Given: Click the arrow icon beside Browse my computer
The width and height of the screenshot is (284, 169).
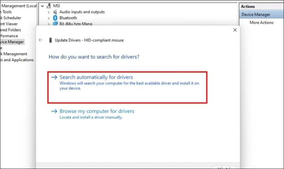Looking at the screenshot, I should pyautogui.click(x=54, y=111).
